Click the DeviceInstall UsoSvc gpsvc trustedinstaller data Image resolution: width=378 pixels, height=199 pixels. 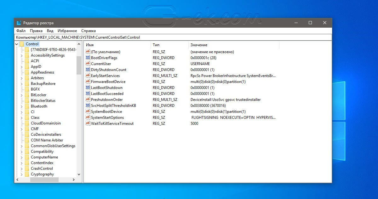[226, 100]
